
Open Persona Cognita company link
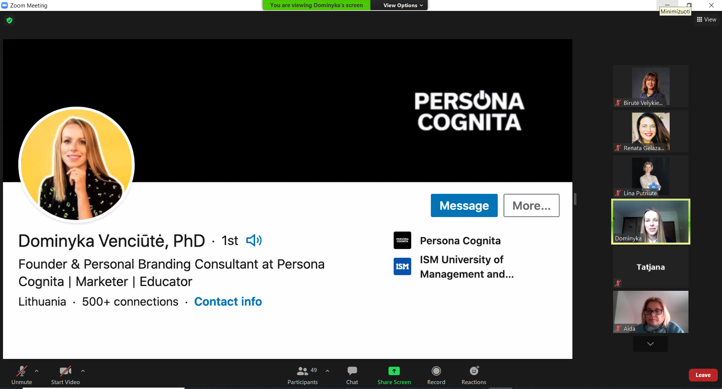(460, 241)
